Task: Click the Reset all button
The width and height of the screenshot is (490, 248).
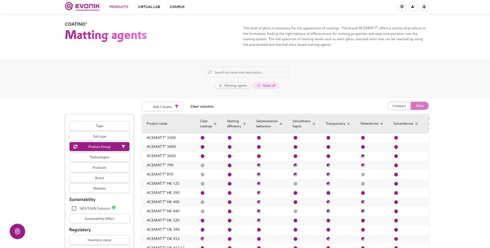Action: pos(266,86)
